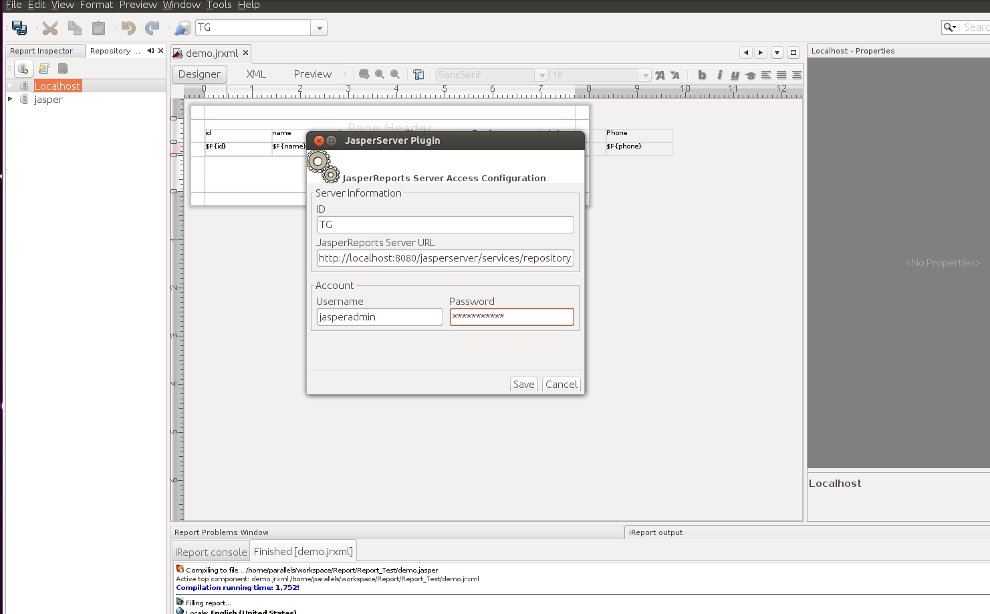Close the Repository panel
The image size is (990, 614).
[x=160, y=50]
